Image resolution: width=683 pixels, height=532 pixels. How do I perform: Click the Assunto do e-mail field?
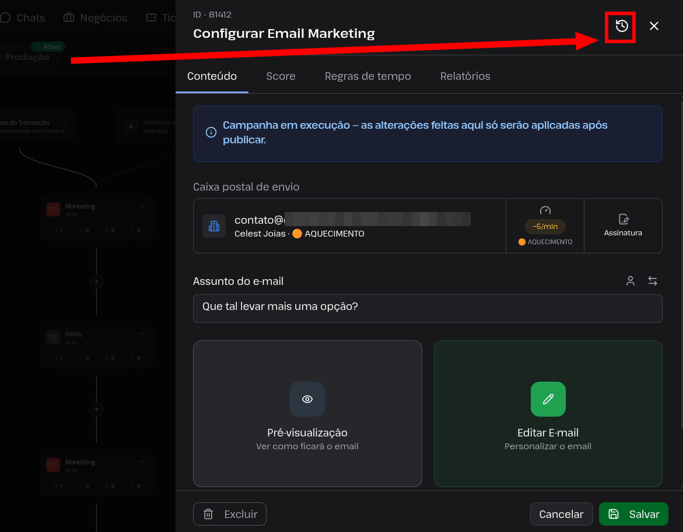428,308
